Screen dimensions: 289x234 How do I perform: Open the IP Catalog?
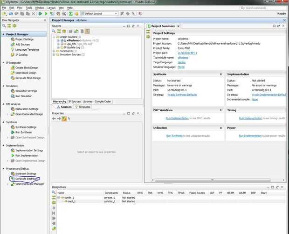[21, 54]
